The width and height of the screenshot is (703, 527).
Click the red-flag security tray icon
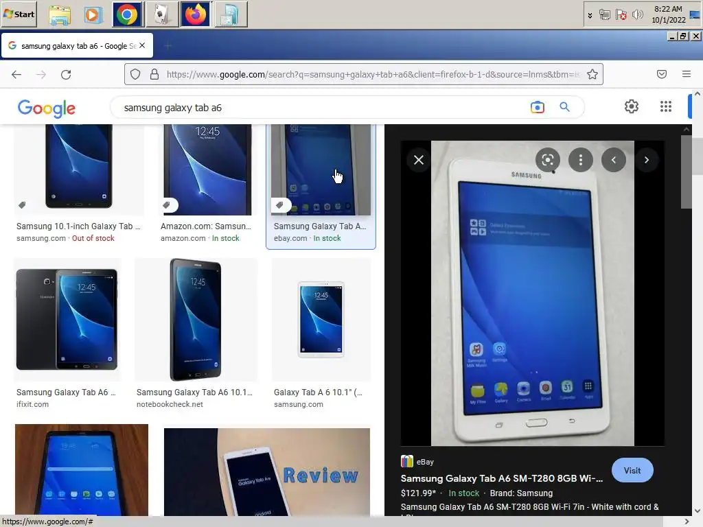(621, 15)
